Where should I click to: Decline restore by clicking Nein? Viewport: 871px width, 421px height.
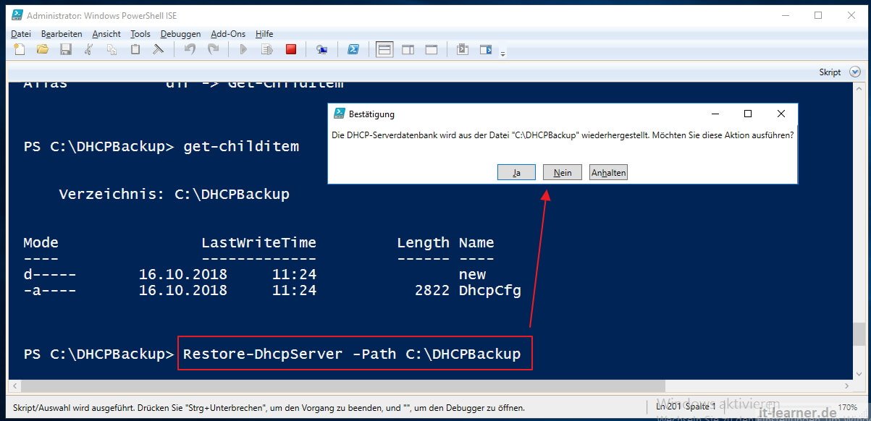[562, 172]
